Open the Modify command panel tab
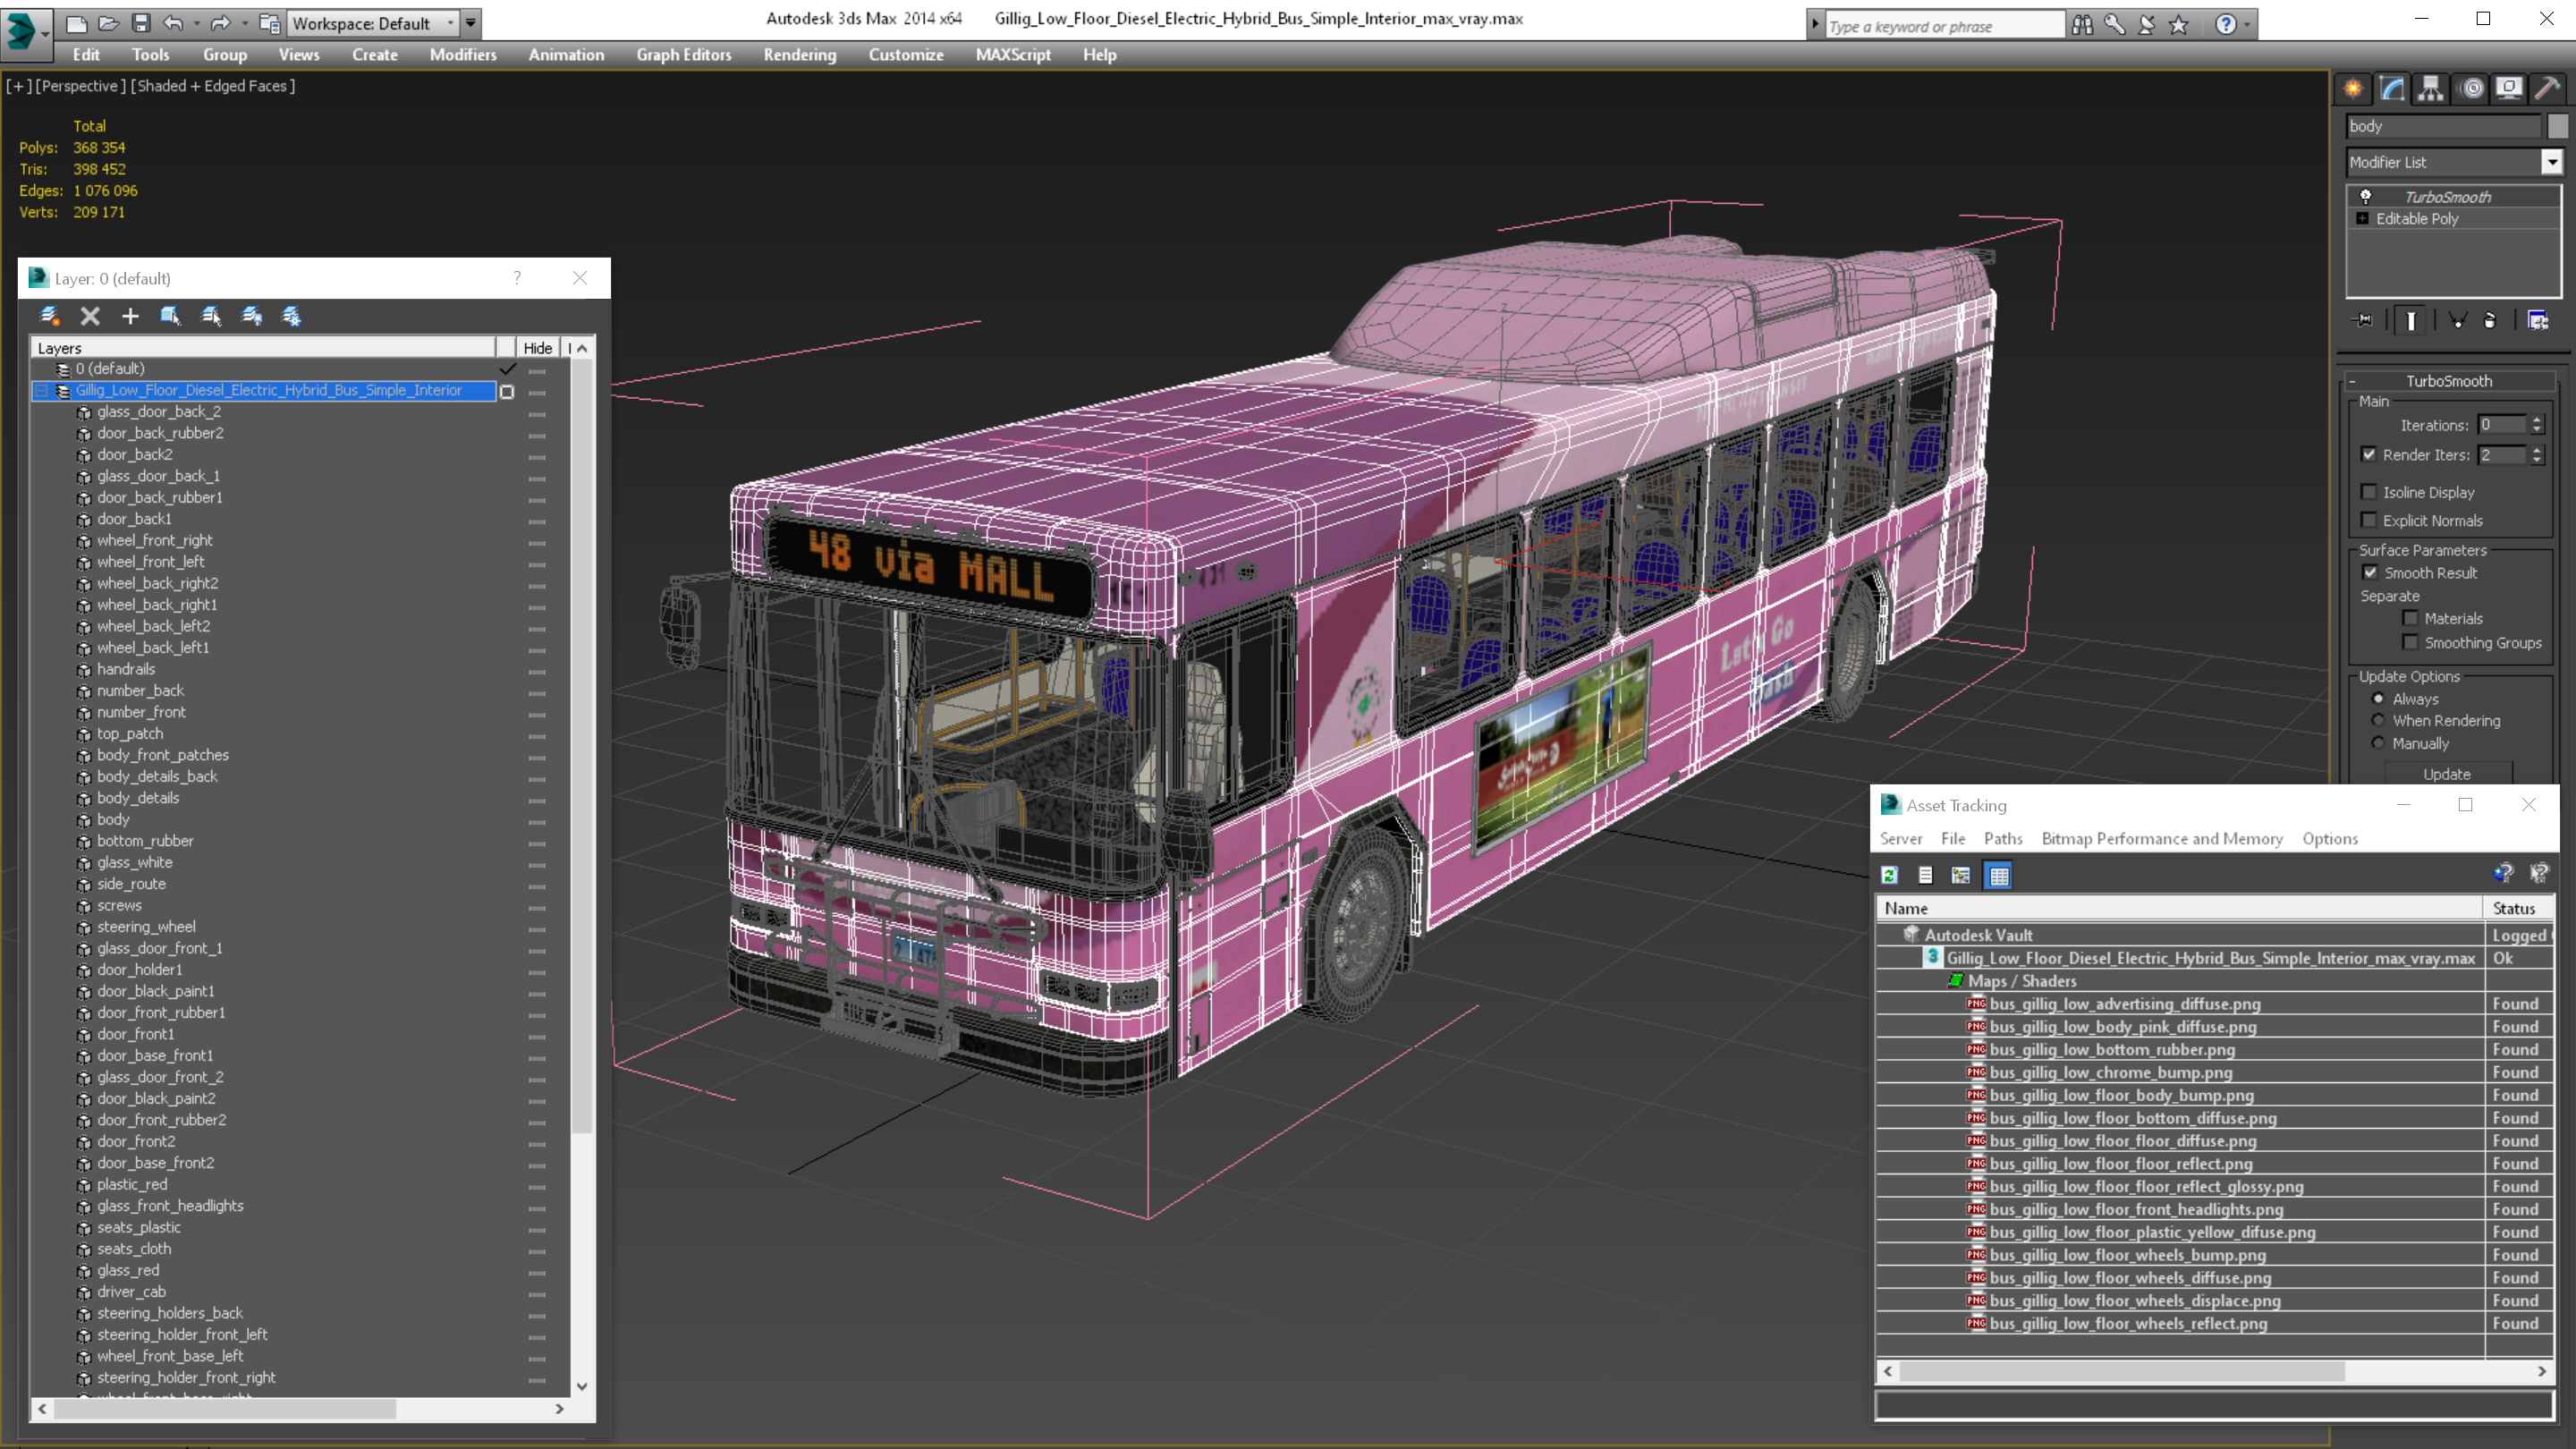2576x1449 pixels. (2392, 89)
